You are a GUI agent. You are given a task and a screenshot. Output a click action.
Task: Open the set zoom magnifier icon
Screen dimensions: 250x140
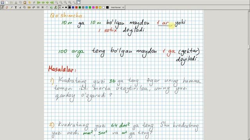pyautogui.click(x=74, y=2)
